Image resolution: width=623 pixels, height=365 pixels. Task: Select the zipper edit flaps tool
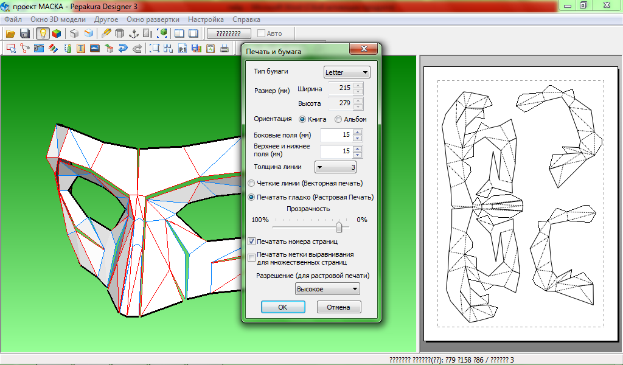click(x=39, y=49)
